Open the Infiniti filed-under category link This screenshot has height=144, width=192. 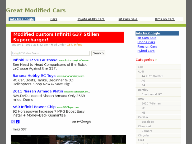click(x=78, y=45)
